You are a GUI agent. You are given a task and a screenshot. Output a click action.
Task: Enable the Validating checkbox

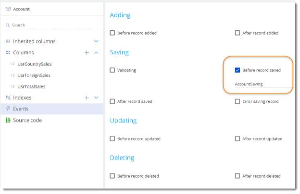112,70
